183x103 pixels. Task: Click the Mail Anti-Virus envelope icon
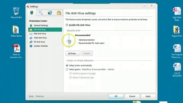[x=31, y=34]
